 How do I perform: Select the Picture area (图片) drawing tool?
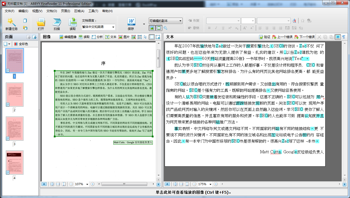click(x=124, y=37)
